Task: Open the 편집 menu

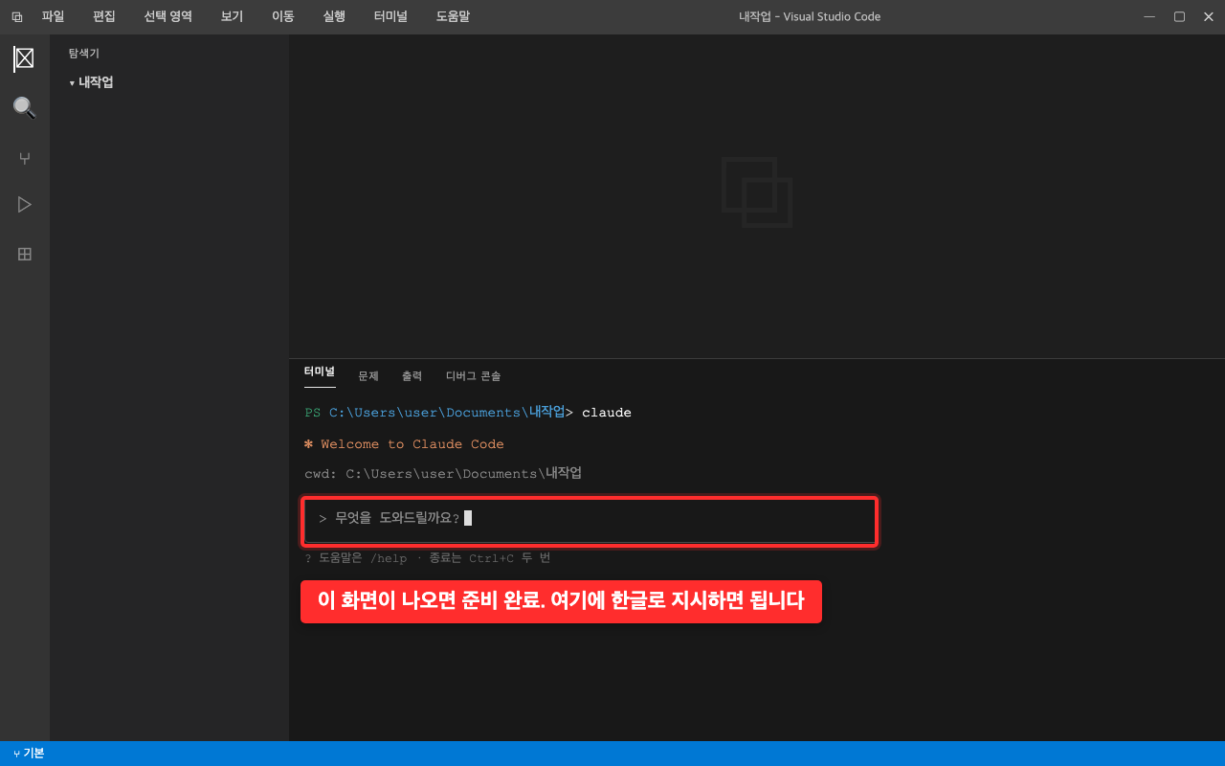Action: coord(103,16)
